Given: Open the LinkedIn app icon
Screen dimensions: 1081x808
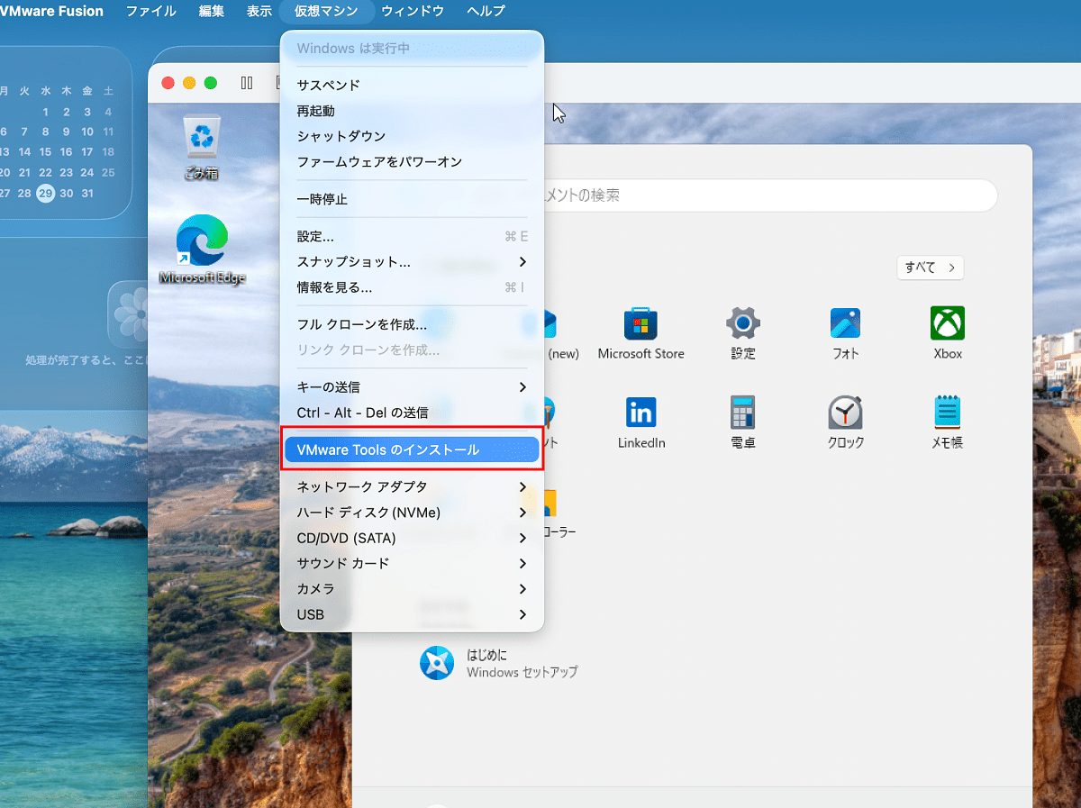Looking at the screenshot, I should (641, 422).
